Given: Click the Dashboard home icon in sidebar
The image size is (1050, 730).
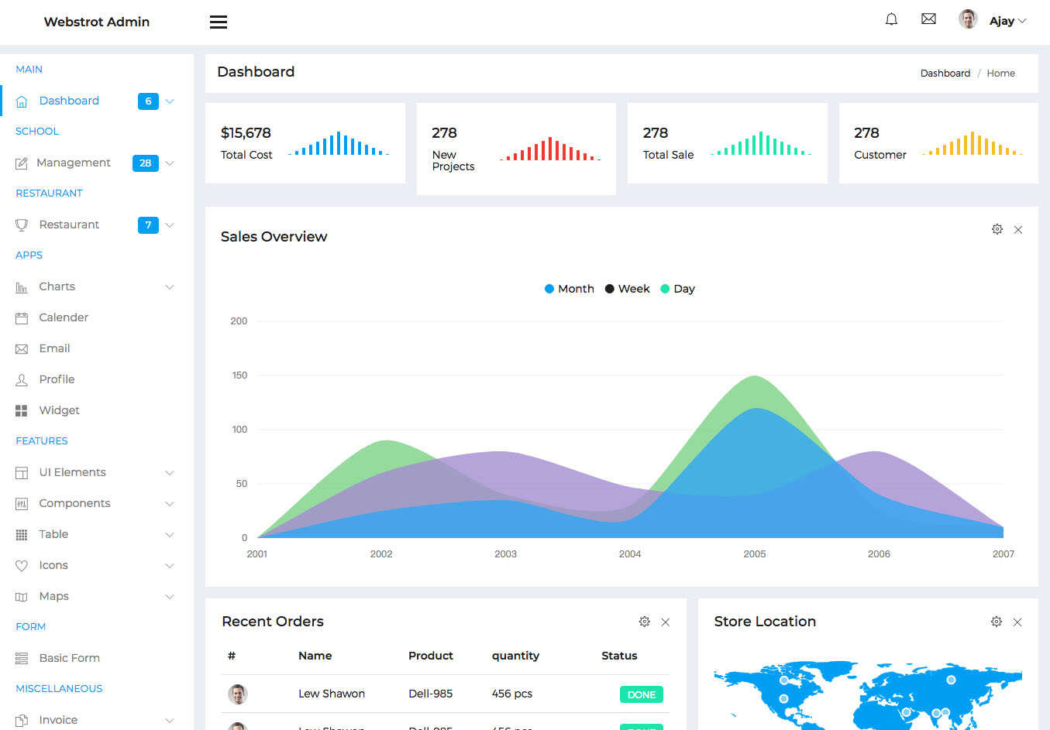Looking at the screenshot, I should [x=22, y=101].
